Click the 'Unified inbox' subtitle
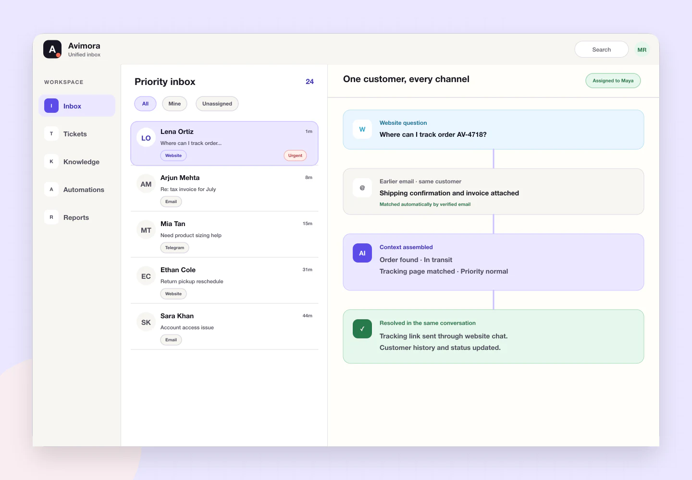Image resolution: width=692 pixels, height=480 pixels. (x=84, y=55)
